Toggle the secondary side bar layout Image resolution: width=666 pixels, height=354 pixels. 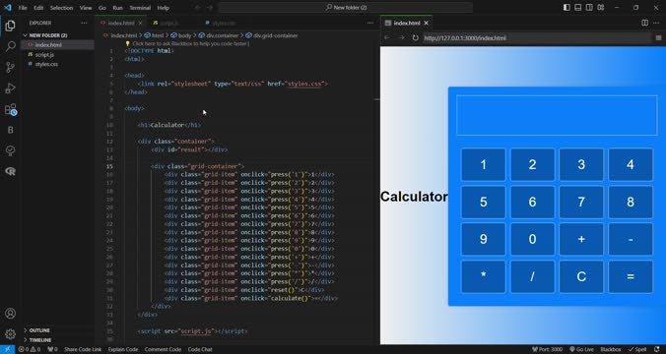click(x=589, y=8)
